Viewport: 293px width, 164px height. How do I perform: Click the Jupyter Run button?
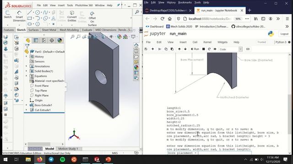click(195, 49)
